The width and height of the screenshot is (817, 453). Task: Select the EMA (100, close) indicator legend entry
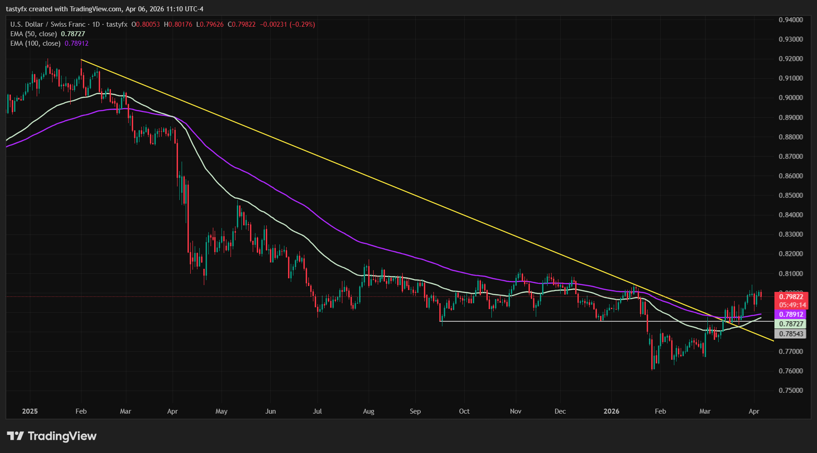34,43
